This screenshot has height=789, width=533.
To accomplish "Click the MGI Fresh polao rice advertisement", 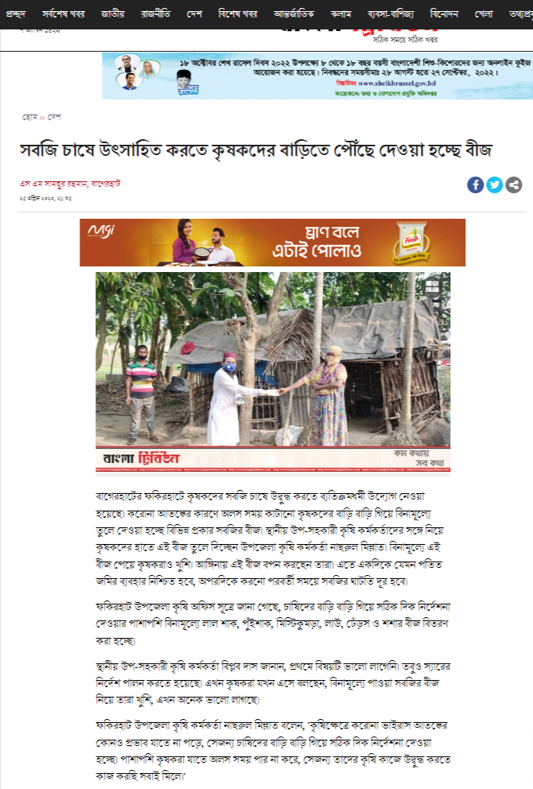I will [x=272, y=243].
